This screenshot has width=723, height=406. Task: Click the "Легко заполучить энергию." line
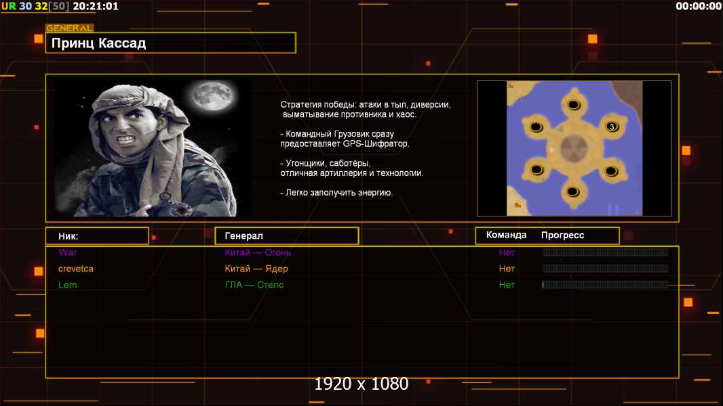click(x=336, y=193)
